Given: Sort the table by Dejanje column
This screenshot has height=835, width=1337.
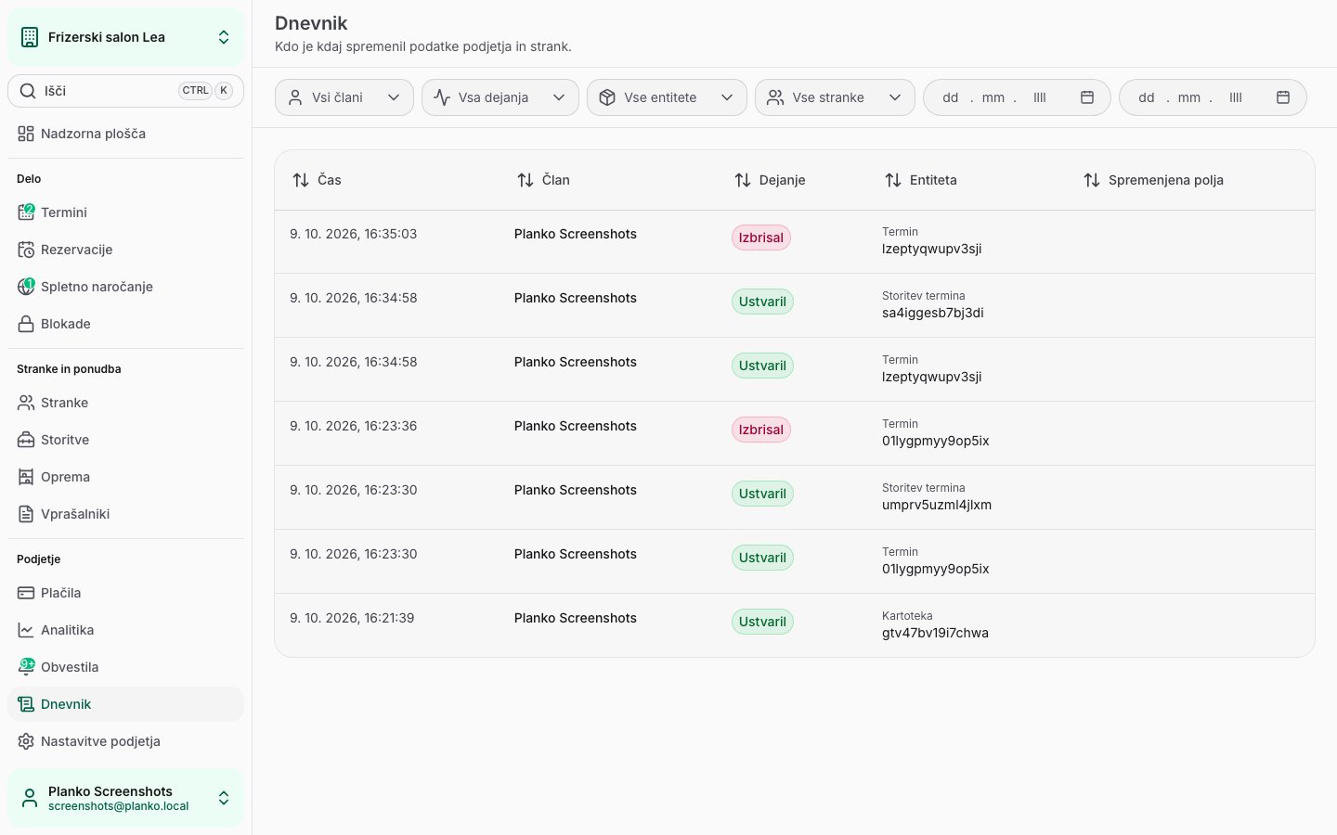Looking at the screenshot, I should coord(770,180).
